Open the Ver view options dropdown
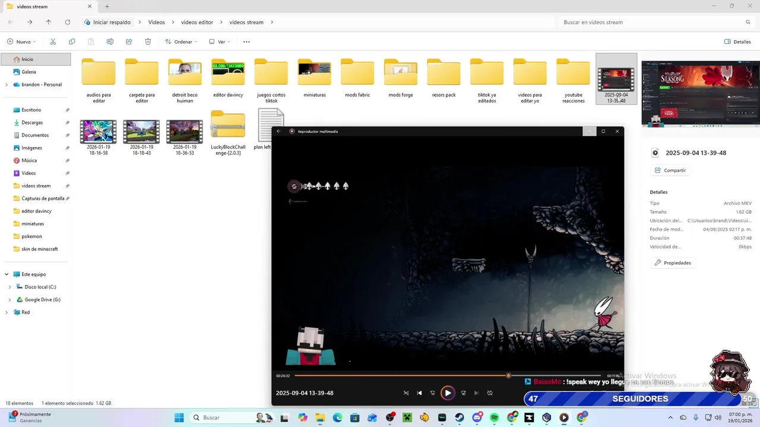This screenshot has width=760, height=427. point(219,42)
